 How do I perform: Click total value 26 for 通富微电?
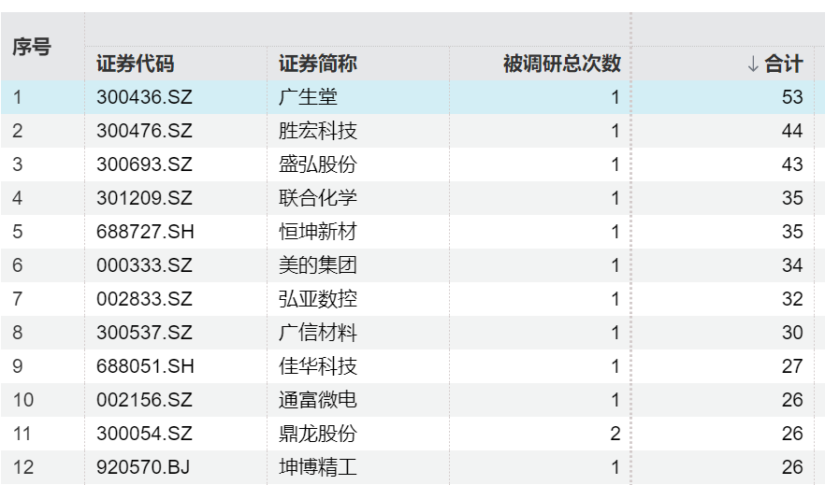pos(792,400)
